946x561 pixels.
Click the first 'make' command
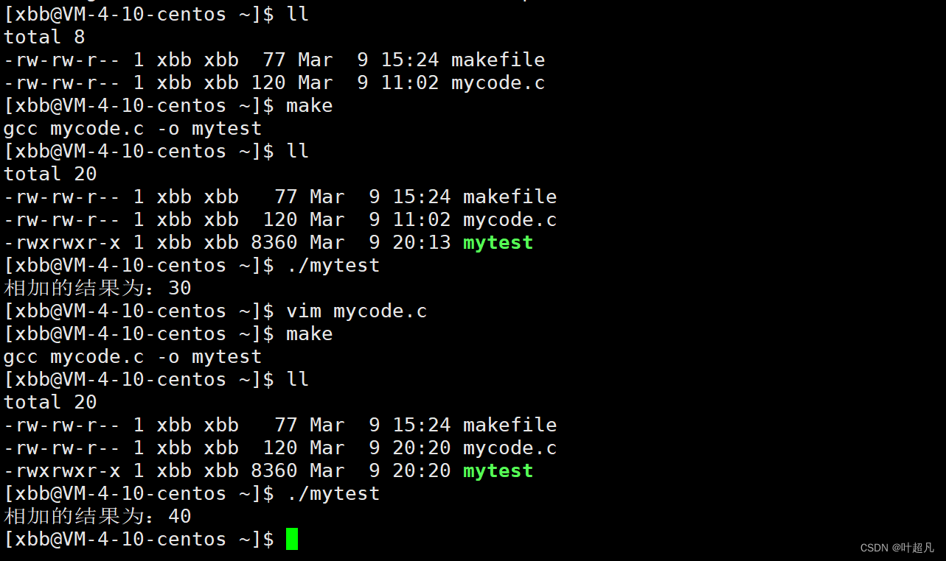pos(310,105)
